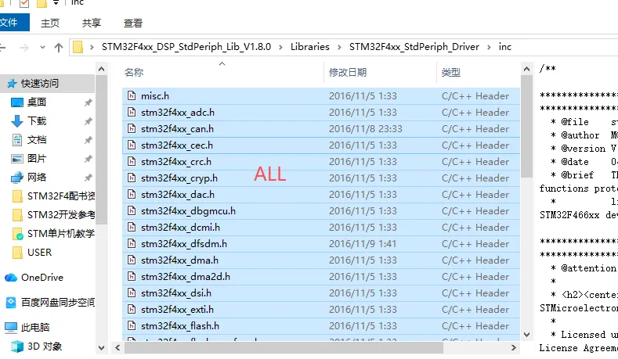Open 下载 folder in quick access
This screenshot has height=359, width=618.
tap(37, 121)
